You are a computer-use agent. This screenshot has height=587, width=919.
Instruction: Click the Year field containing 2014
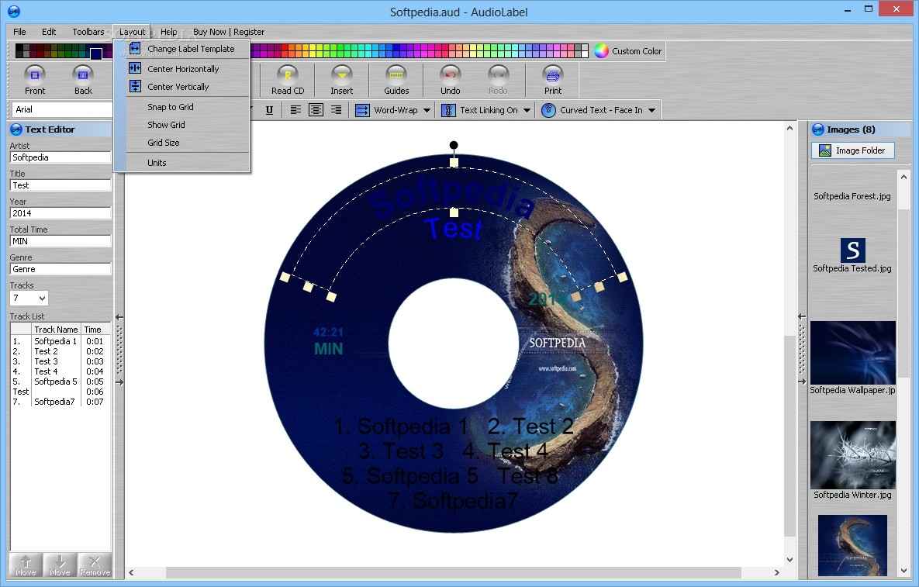60,213
